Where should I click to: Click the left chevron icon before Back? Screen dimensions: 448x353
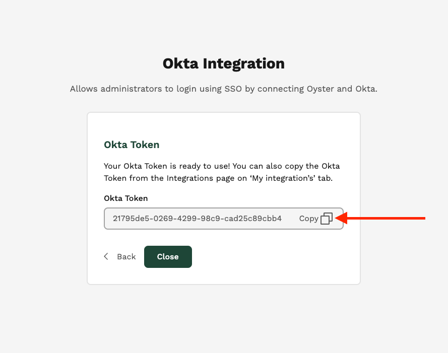106,256
